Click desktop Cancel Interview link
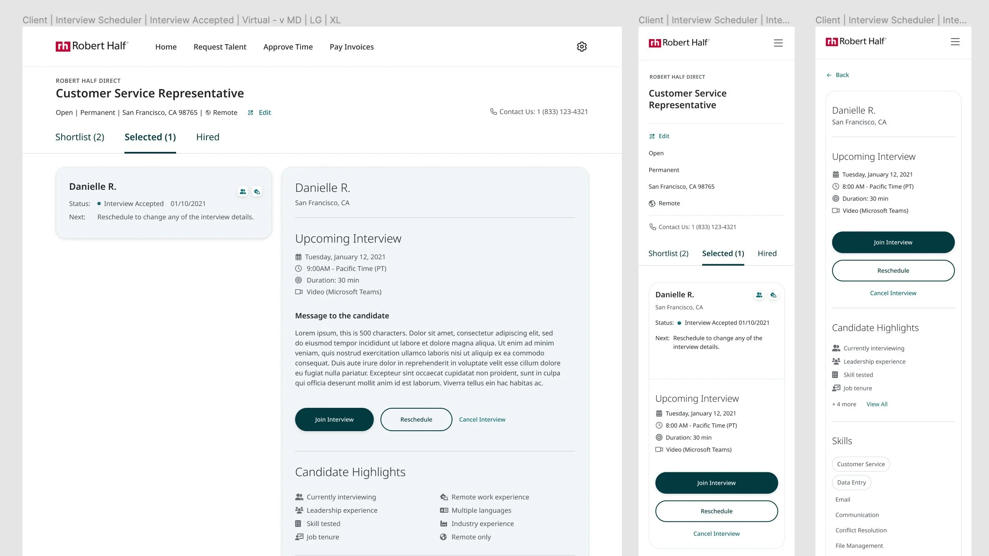989x556 pixels. pyautogui.click(x=482, y=419)
